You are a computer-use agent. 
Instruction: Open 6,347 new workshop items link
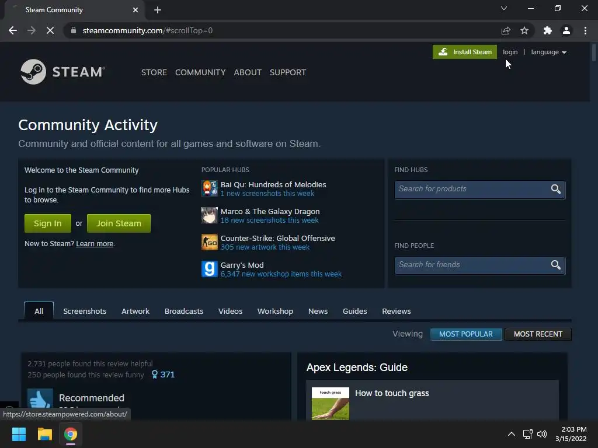pos(281,274)
